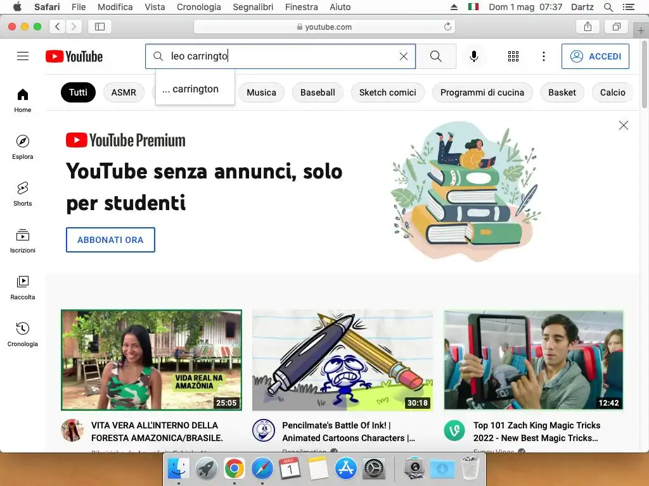Open the three-dot settings menu
The width and height of the screenshot is (649, 486).
click(543, 56)
